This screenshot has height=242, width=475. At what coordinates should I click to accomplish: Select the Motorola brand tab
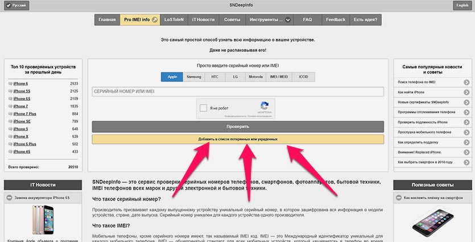pos(255,77)
